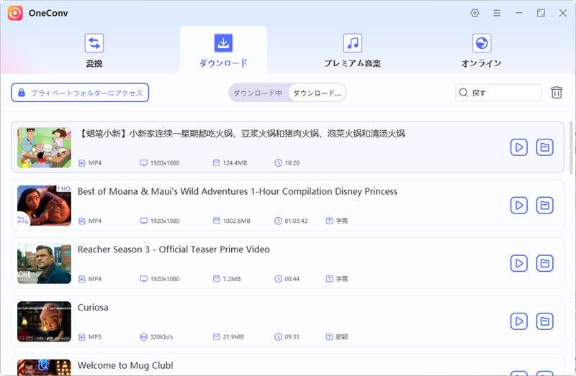Delete items with trash icon

[x=557, y=93]
